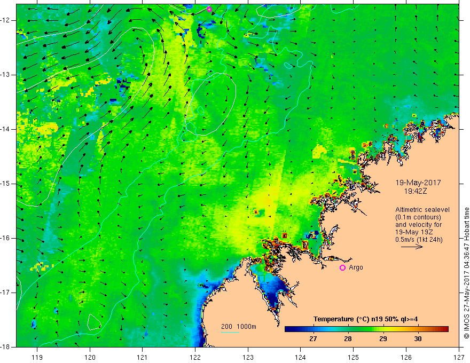Screen dimensions: 470x363
Task: Click the longitude label 123
Action: [248, 357]
